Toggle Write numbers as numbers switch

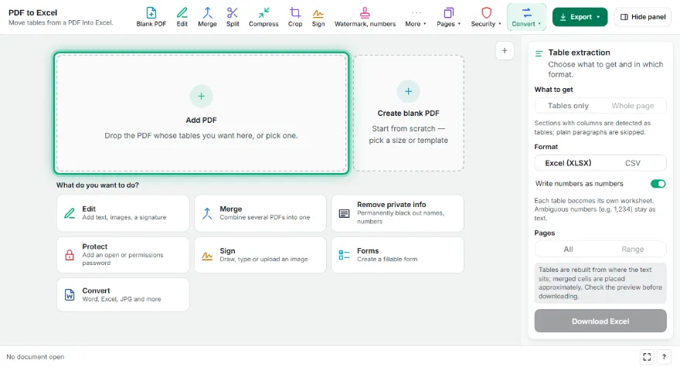658,184
